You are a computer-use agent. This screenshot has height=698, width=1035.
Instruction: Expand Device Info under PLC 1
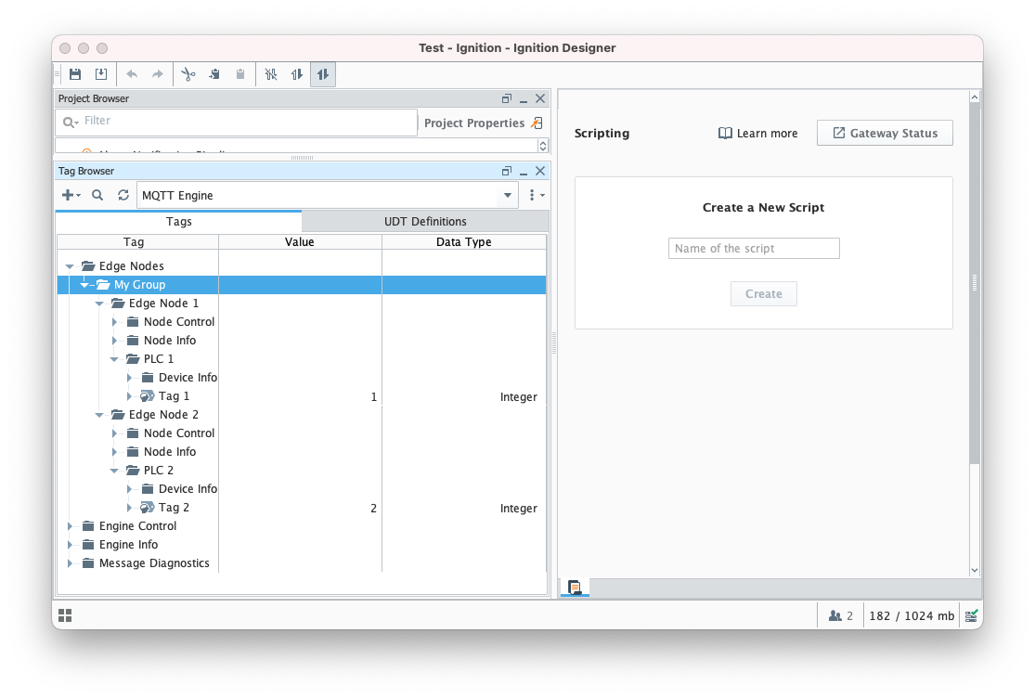(129, 378)
